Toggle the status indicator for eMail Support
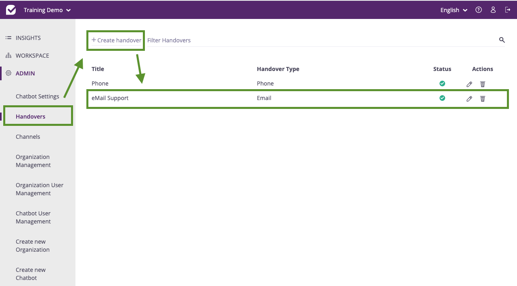The height and width of the screenshot is (286, 517). click(x=442, y=98)
